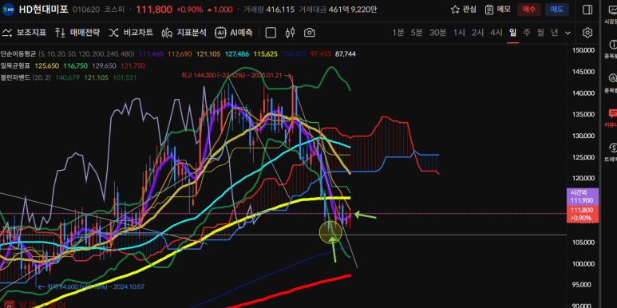Click the 125,000 price axis label

pos(583,157)
